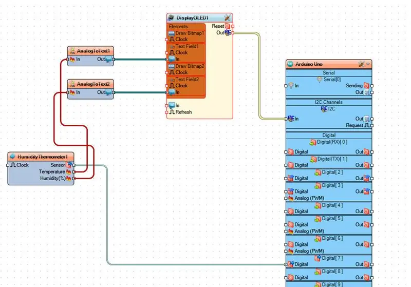
Task: Click the Digital[ 3 ] Analog (PWM) pin
Action: pyautogui.click(x=286, y=199)
